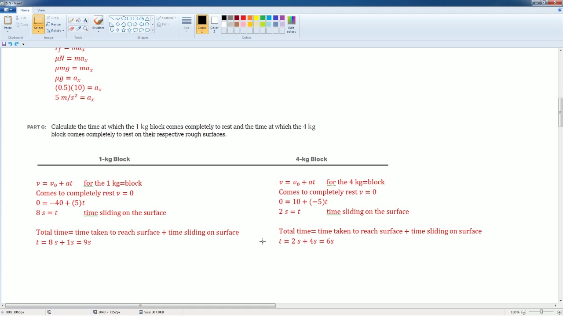
Task: Pick the purple color swatch
Action: 282,18
